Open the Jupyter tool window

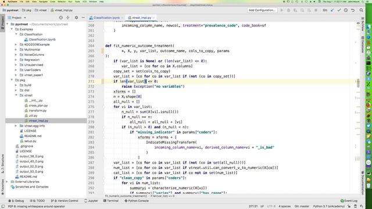pos(91,201)
